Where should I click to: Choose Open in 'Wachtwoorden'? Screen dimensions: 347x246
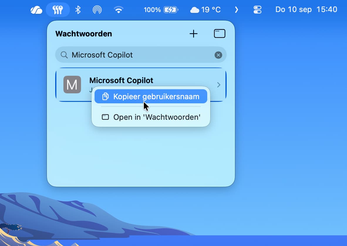tap(151, 117)
